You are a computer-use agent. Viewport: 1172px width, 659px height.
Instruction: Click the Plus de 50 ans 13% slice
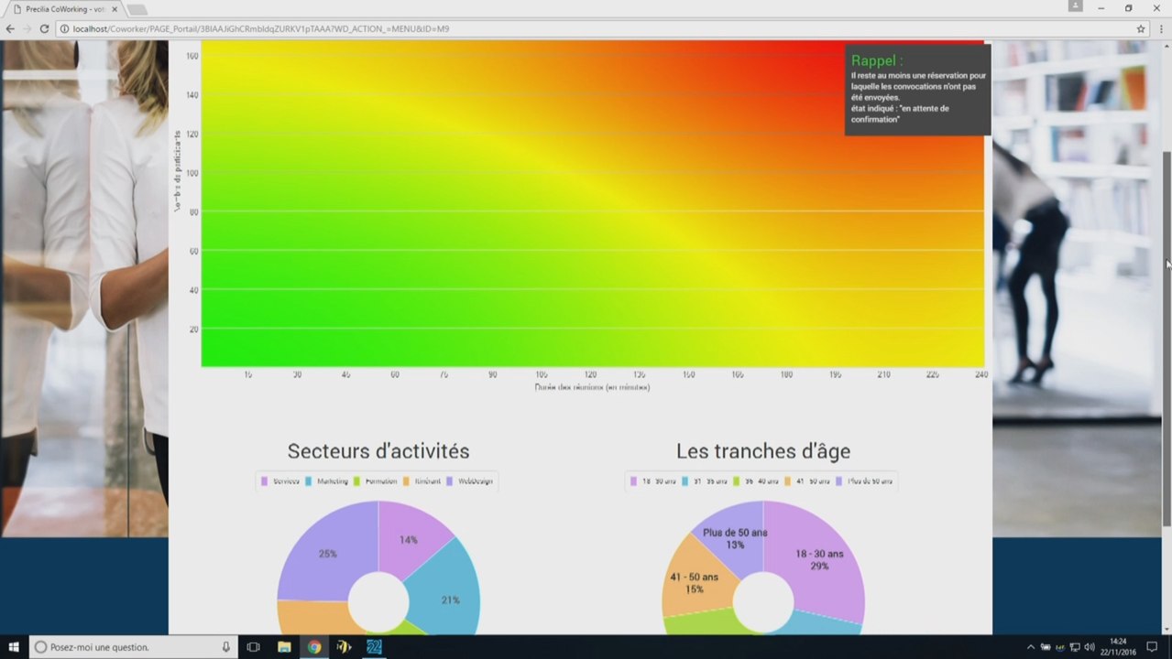(x=735, y=538)
